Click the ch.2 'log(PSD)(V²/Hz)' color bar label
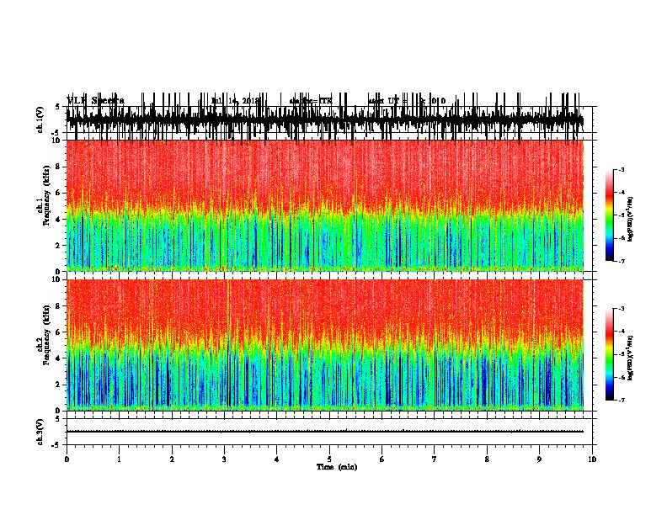Image resolution: width=667 pixels, height=515 pixels. 630,358
